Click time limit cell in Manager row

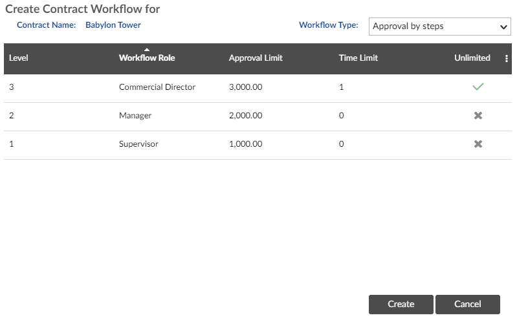tap(341, 116)
